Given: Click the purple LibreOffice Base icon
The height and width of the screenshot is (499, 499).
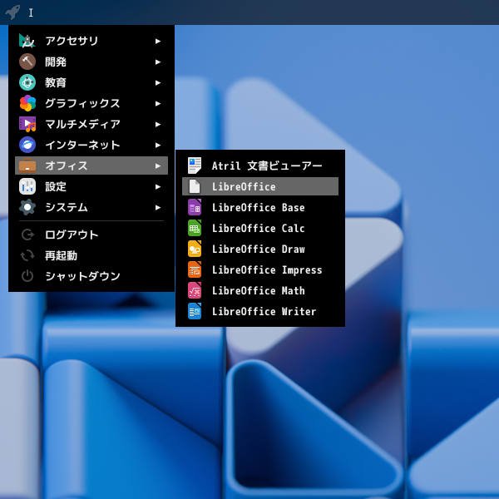Looking at the screenshot, I should click(x=195, y=207).
